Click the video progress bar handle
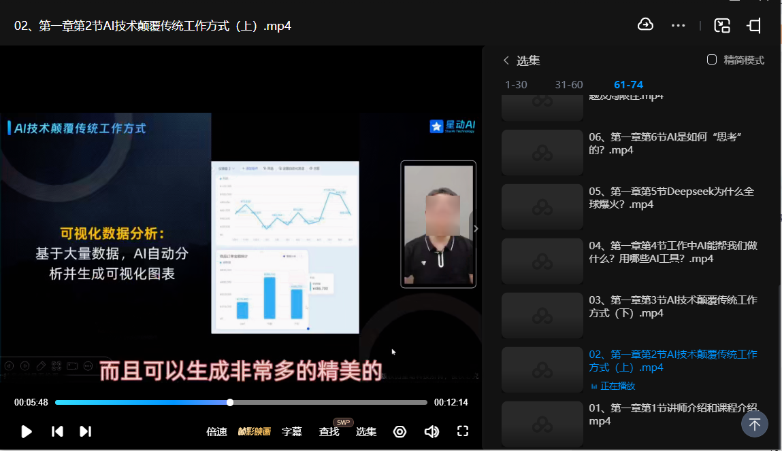Viewport: 782px width, 451px height. pyautogui.click(x=230, y=402)
